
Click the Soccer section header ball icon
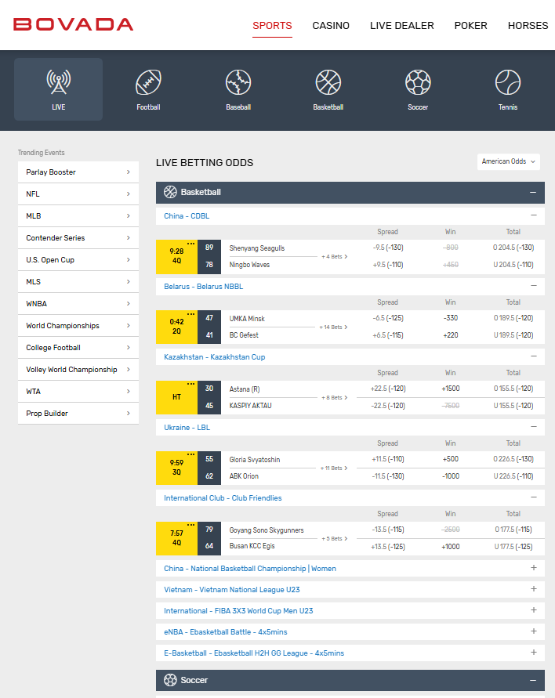tap(170, 680)
